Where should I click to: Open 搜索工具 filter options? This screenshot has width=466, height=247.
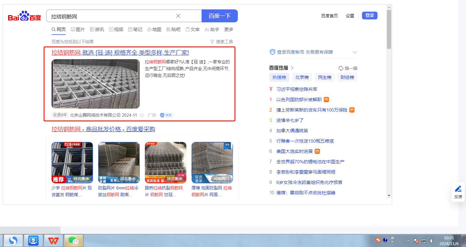(x=222, y=42)
